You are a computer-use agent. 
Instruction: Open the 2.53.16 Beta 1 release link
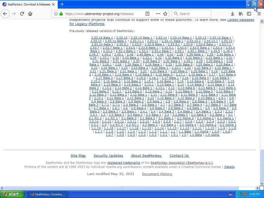point(102,38)
